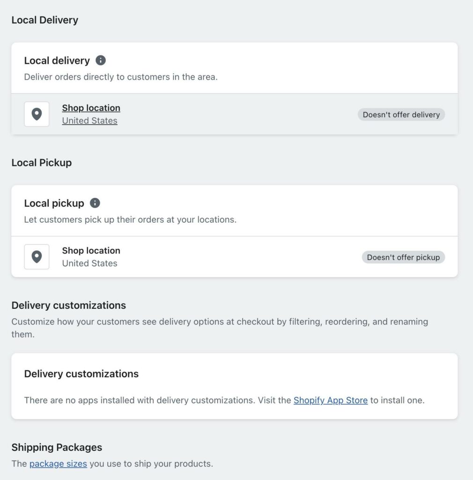Click the info icon beside Local pickup
This screenshot has width=473, height=480.
point(95,203)
